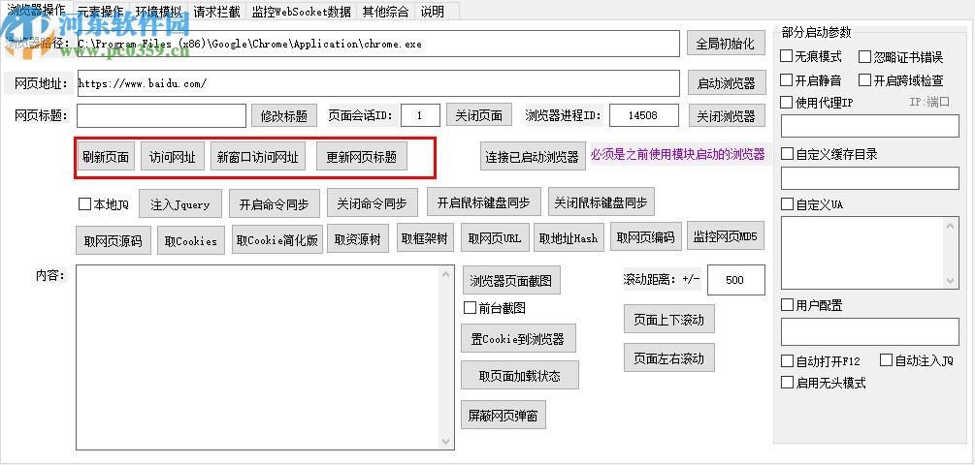975x465 pixels.
Task: Click the 取网页编码 button
Action: click(x=646, y=237)
